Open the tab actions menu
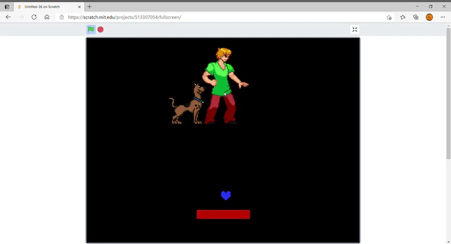 click(x=7, y=6)
